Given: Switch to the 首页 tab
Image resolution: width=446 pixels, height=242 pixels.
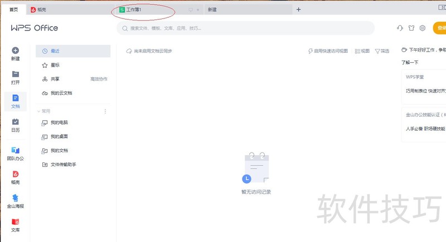Looking at the screenshot, I should [13, 9].
